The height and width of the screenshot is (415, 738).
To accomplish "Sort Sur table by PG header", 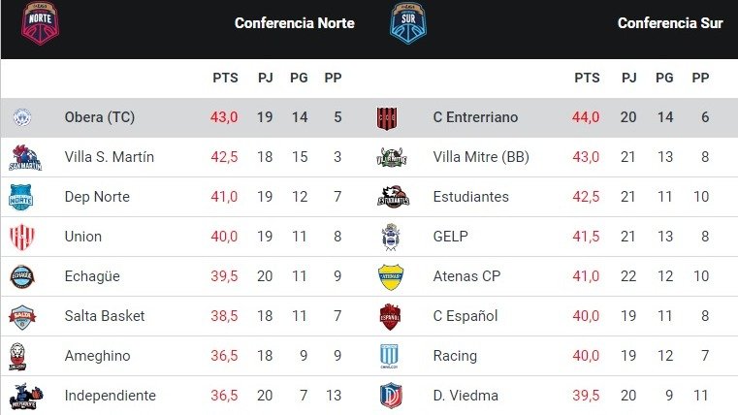I will [x=664, y=78].
